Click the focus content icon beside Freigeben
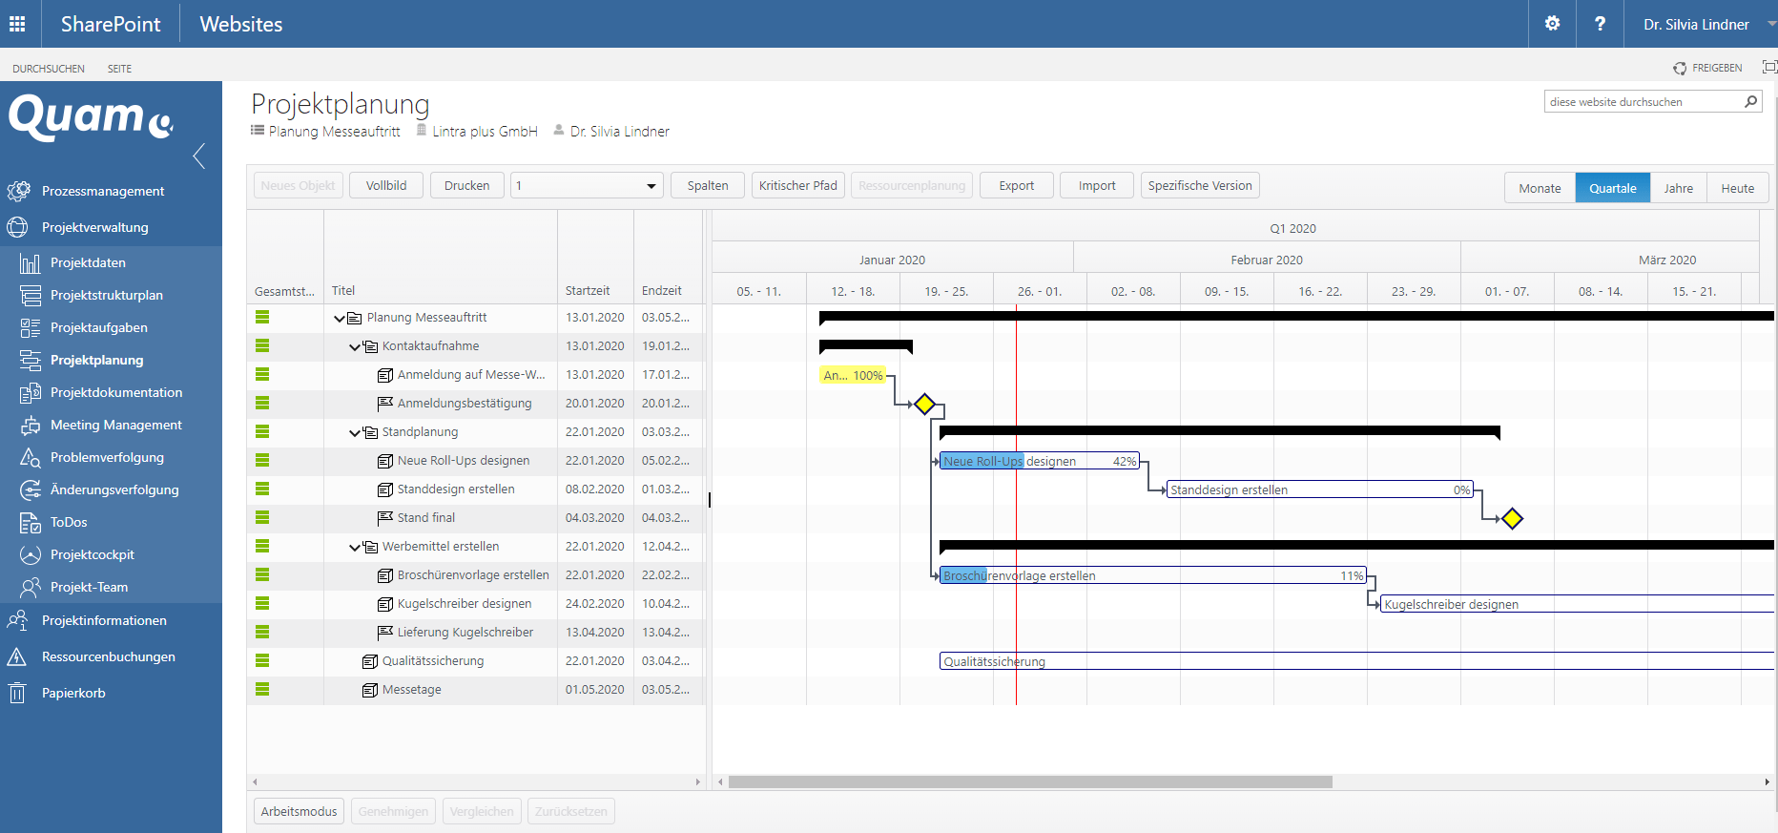 pyautogui.click(x=1768, y=68)
